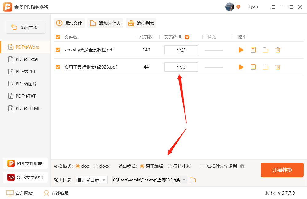Click file name seowhy会员全套教程.pdf
307x199 pixels.
[x=89, y=50]
